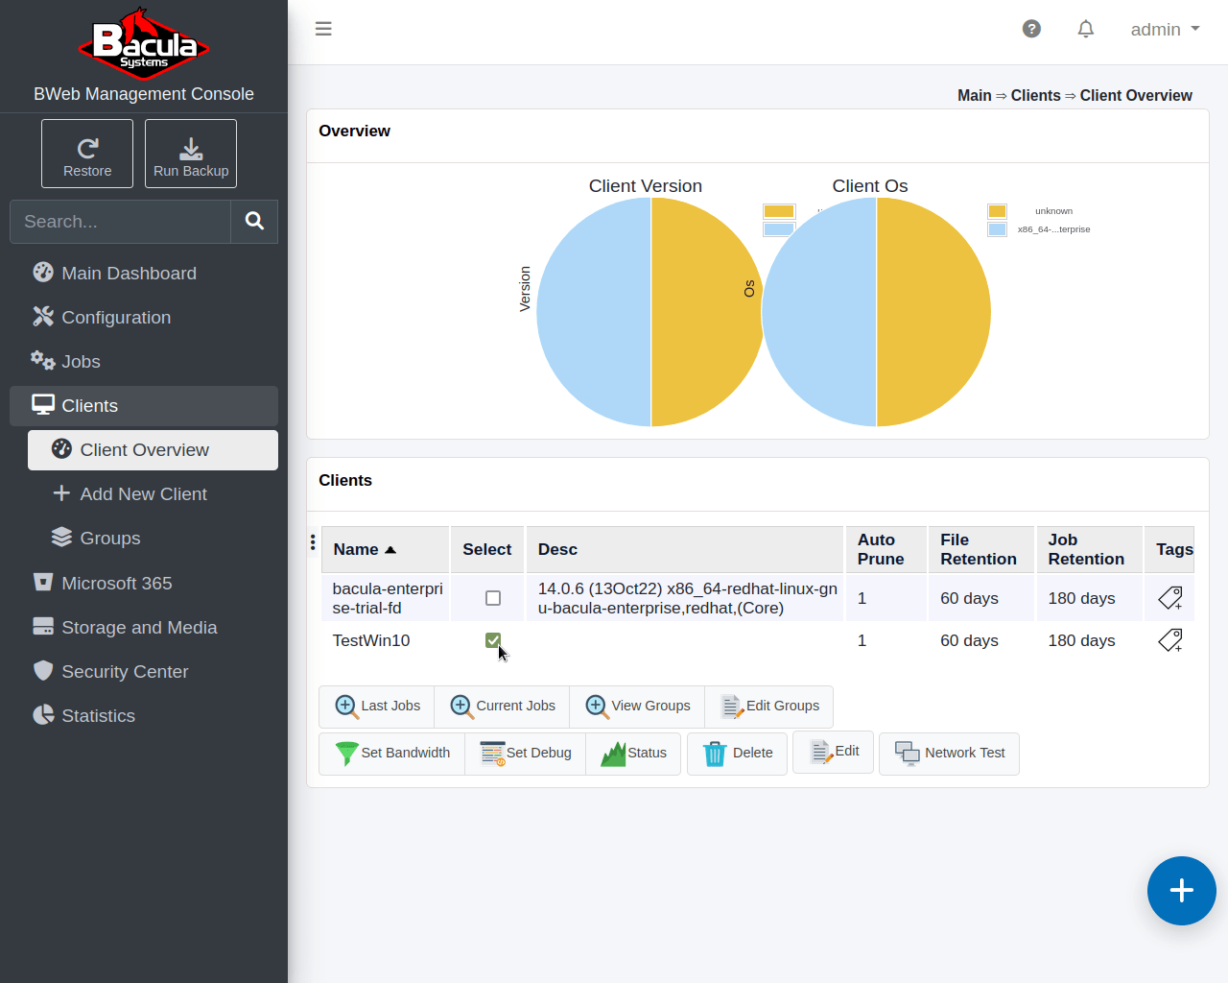Click the Restore button
Screen dimensions: 1228x983
click(x=87, y=154)
